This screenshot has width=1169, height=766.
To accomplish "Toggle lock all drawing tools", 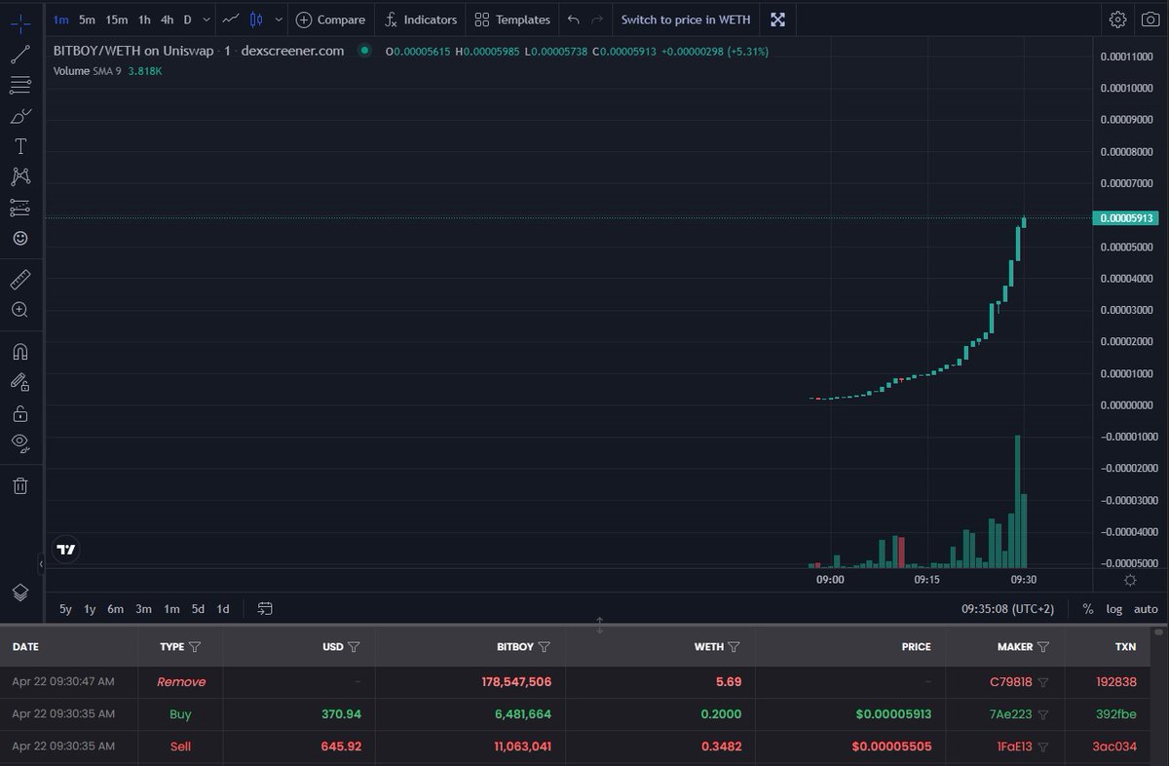I will pyautogui.click(x=20, y=413).
